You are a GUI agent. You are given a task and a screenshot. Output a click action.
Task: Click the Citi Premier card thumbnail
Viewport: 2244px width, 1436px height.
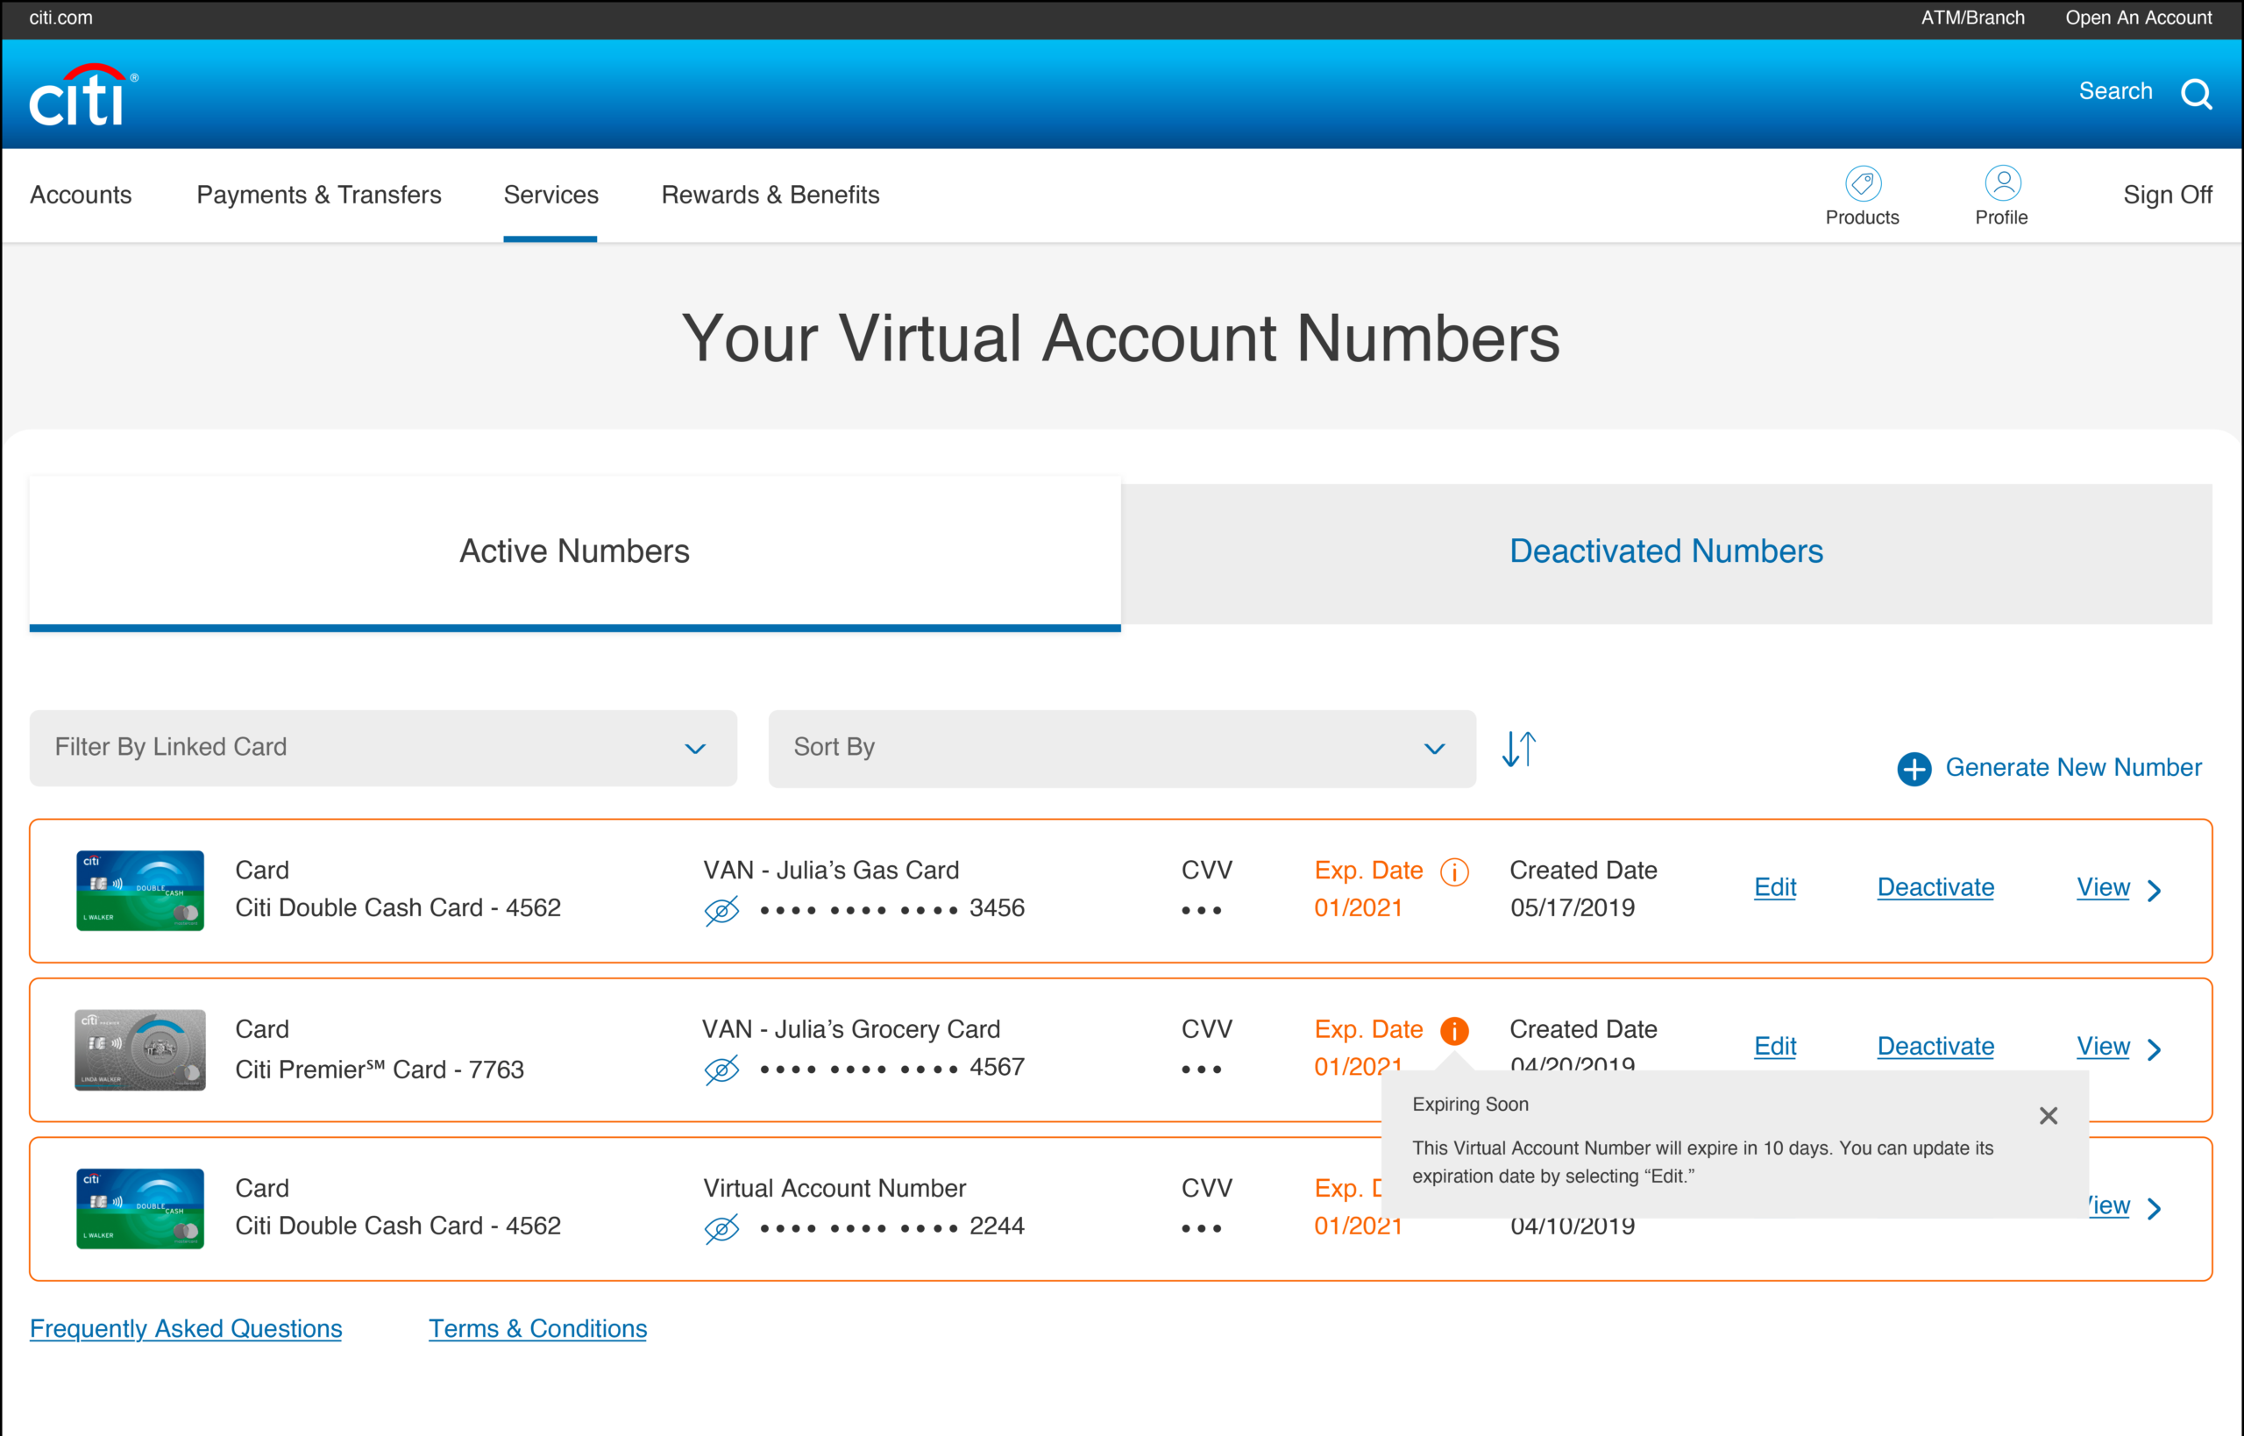pyautogui.click(x=140, y=1050)
